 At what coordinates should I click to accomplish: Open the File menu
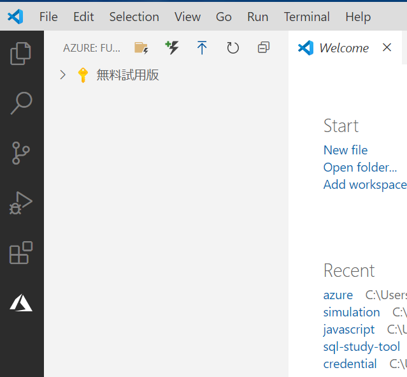(48, 17)
